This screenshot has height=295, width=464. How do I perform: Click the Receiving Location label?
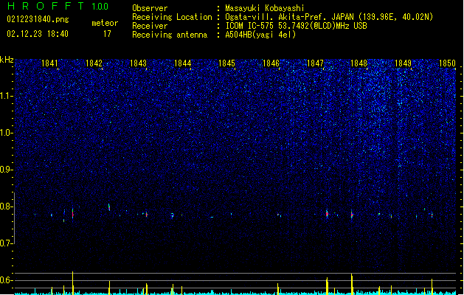(172, 17)
